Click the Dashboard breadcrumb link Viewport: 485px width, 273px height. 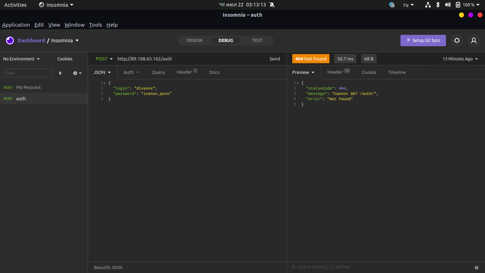point(32,41)
